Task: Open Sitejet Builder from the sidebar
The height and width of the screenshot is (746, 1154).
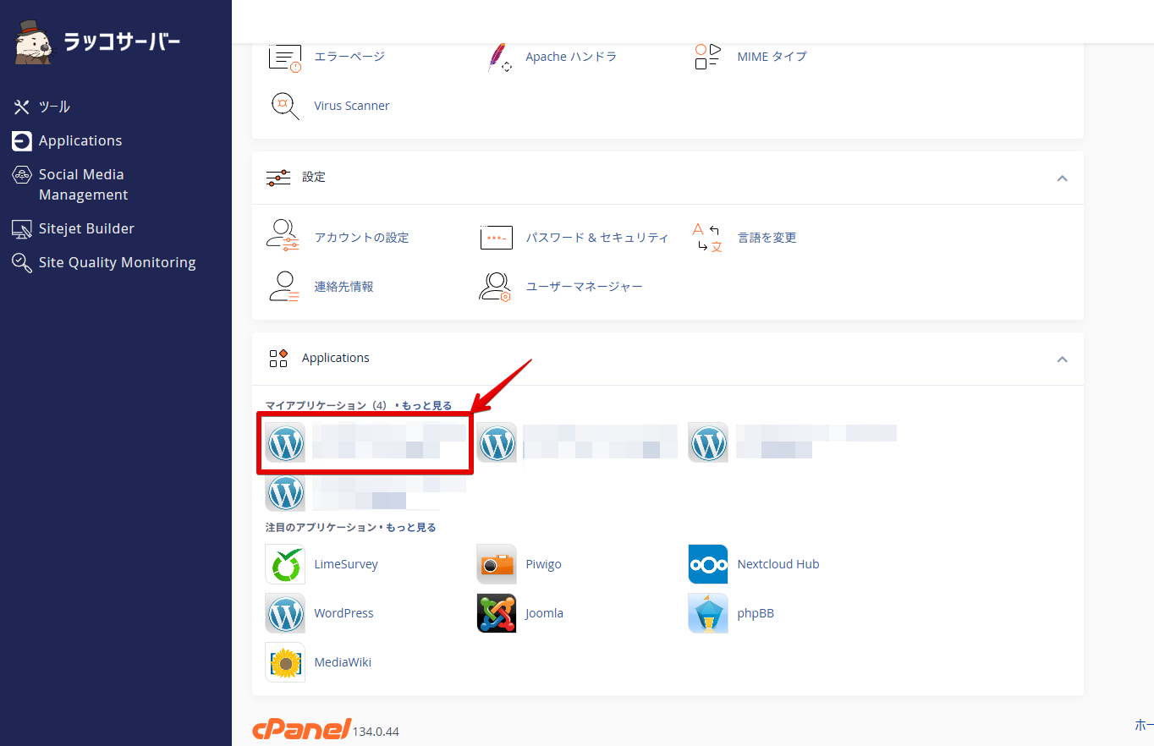Action: pos(73,228)
